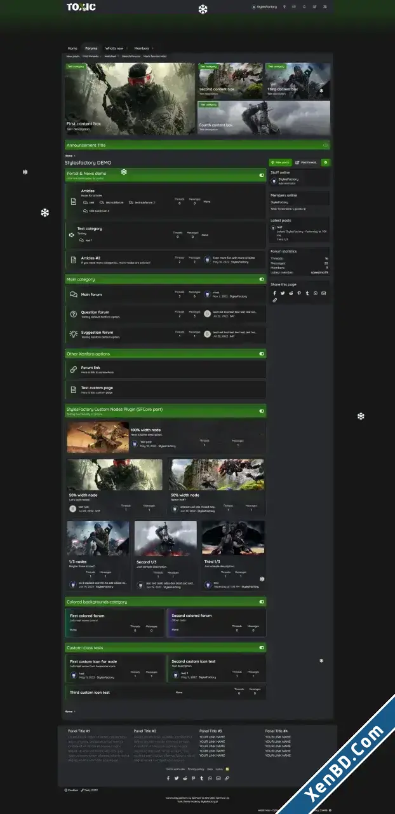Open Fourth content box featured image
Viewport: 395px width, 814px height.
pyautogui.click(x=264, y=118)
